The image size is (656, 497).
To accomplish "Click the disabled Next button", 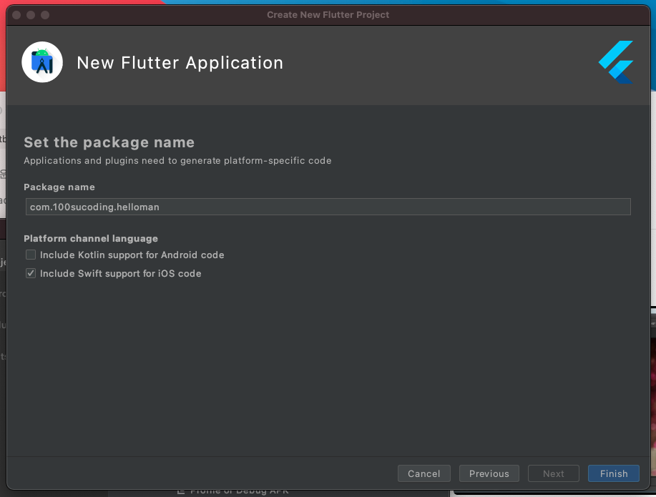I will [x=554, y=473].
